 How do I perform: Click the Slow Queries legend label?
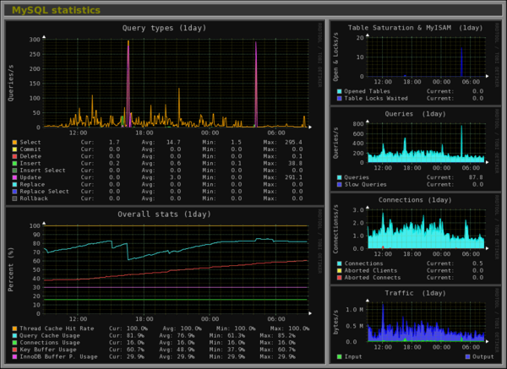click(365, 184)
